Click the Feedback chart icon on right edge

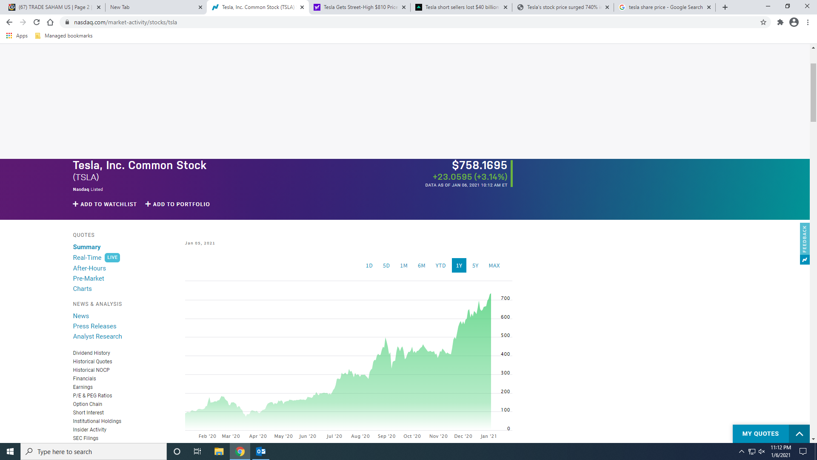point(805,260)
